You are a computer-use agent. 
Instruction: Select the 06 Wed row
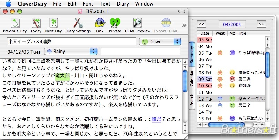click(x=231, y=59)
